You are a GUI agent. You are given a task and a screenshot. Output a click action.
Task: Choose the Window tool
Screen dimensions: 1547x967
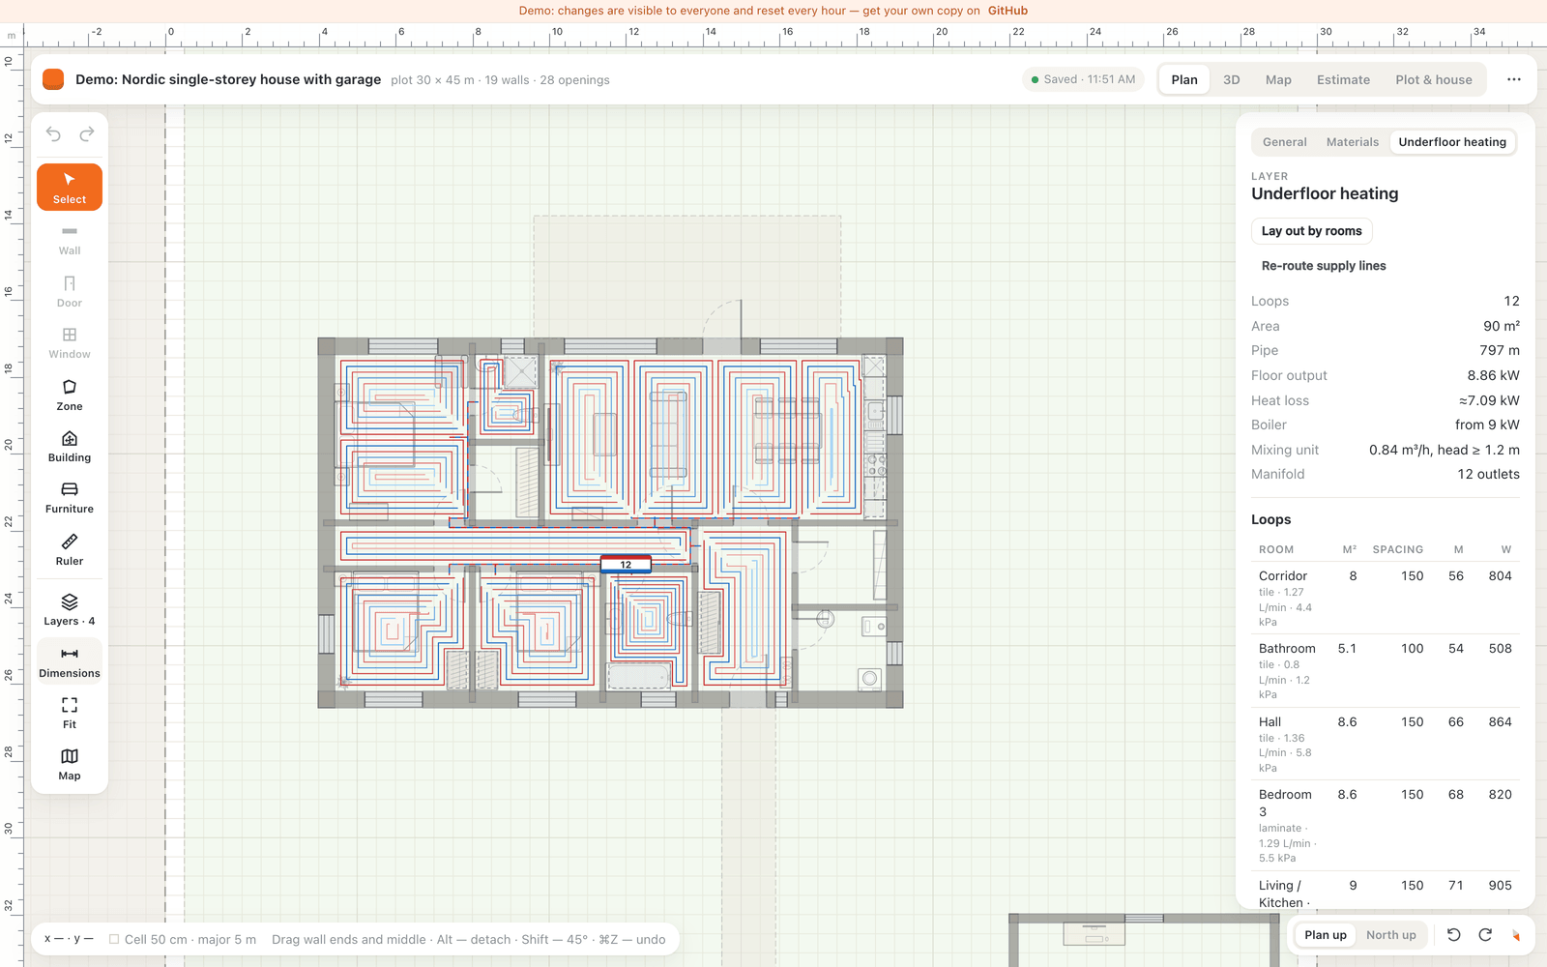pos(70,342)
